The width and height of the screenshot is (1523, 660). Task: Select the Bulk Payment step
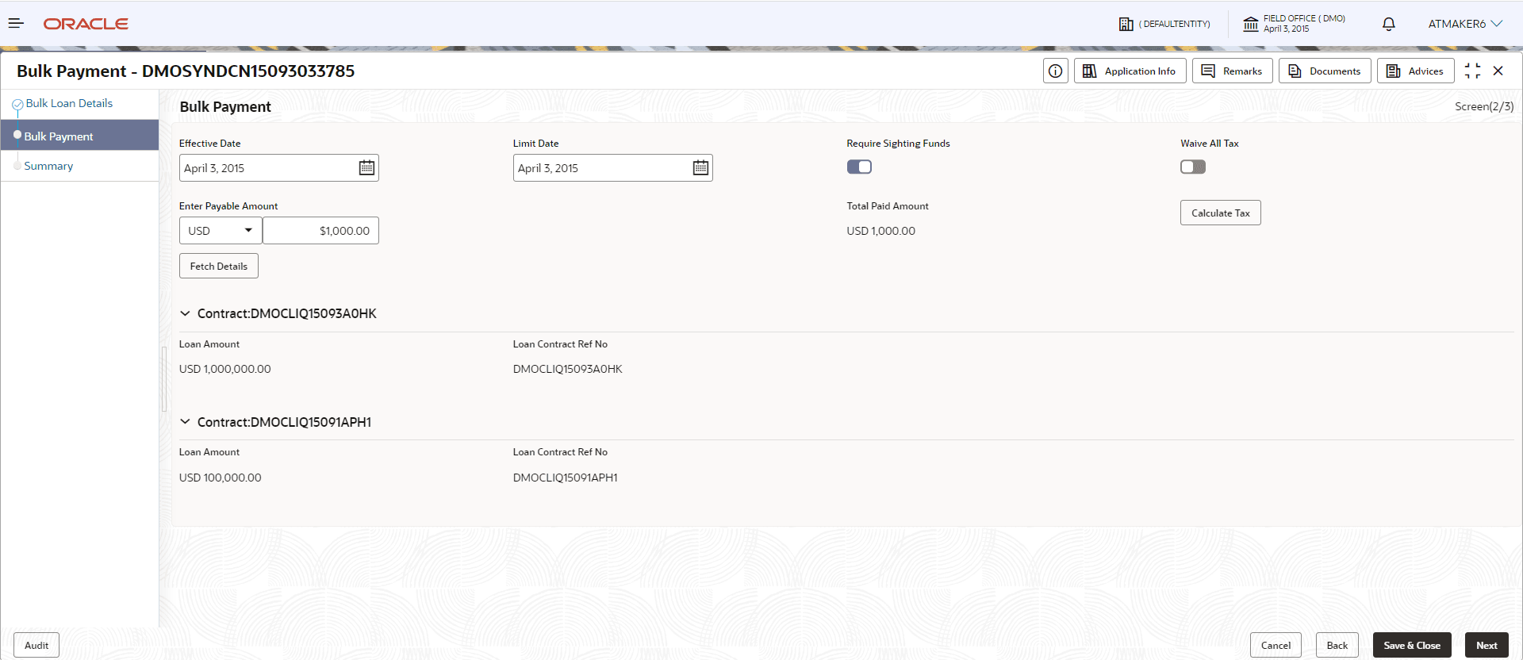click(79, 136)
